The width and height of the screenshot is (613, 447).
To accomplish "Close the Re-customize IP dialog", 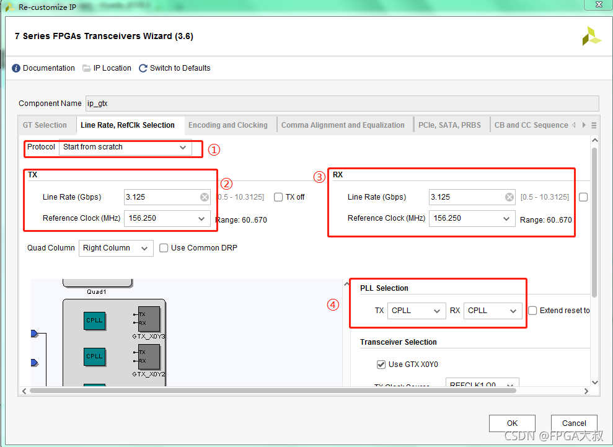I will point(599,4).
